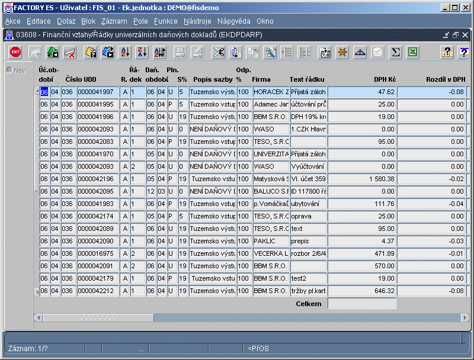Click the greyed gauge dial icon
This screenshot has height=360, width=474.
pyautogui.click(x=377, y=52)
